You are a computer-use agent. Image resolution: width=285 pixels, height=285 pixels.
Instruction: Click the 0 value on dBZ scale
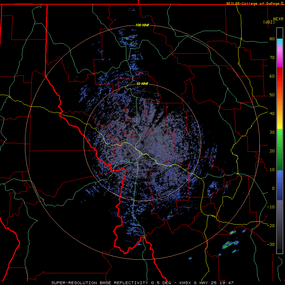[x=273, y=188]
